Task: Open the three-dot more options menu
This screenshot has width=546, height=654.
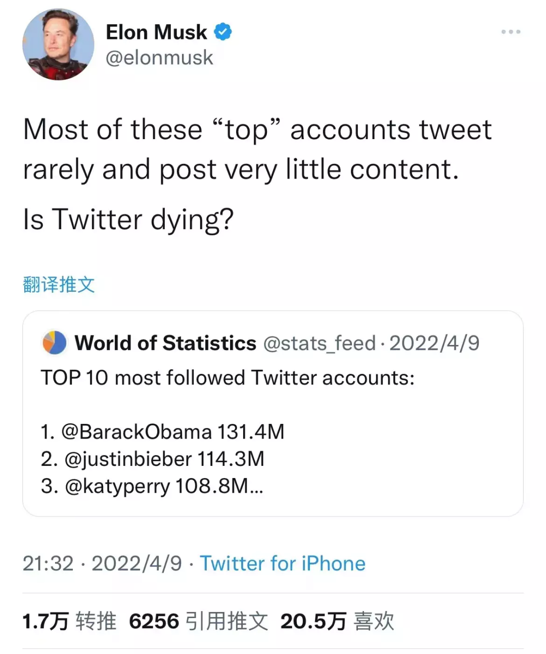Action: [x=511, y=32]
